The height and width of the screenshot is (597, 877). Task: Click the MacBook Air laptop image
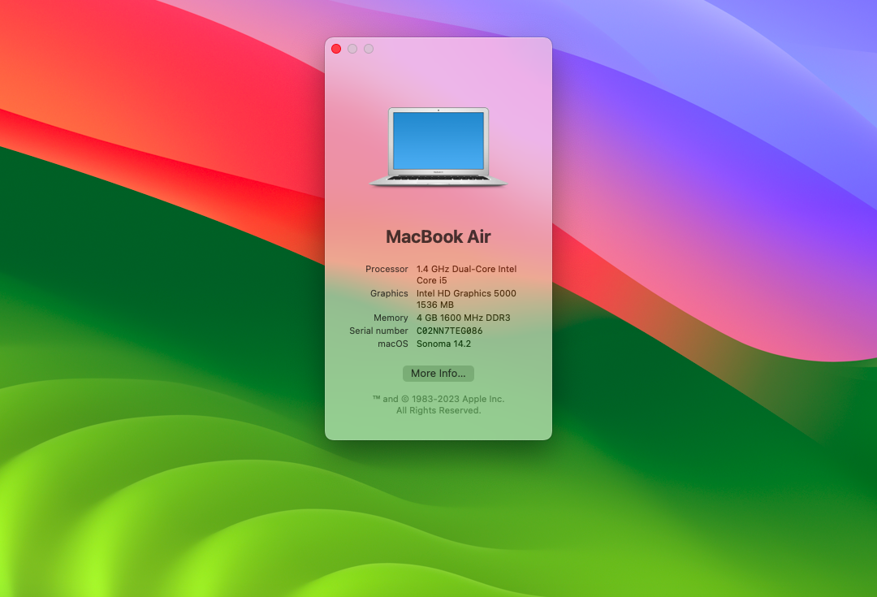[x=438, y=146]
